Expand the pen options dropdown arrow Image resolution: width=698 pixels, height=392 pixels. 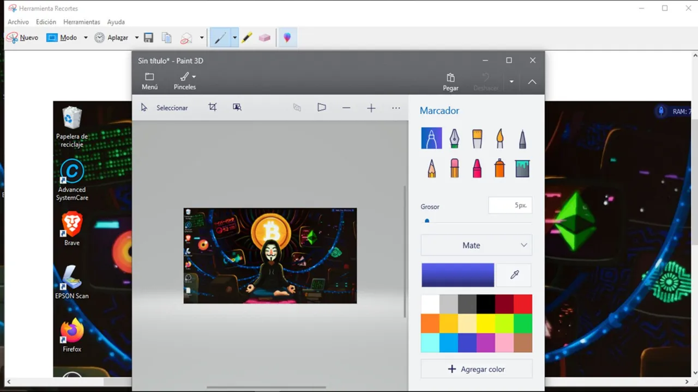tap(235, 38)
